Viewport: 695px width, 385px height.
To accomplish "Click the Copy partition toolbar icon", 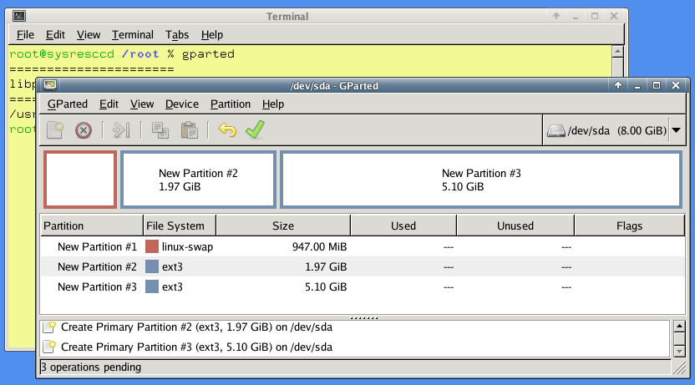I will 160,130.
